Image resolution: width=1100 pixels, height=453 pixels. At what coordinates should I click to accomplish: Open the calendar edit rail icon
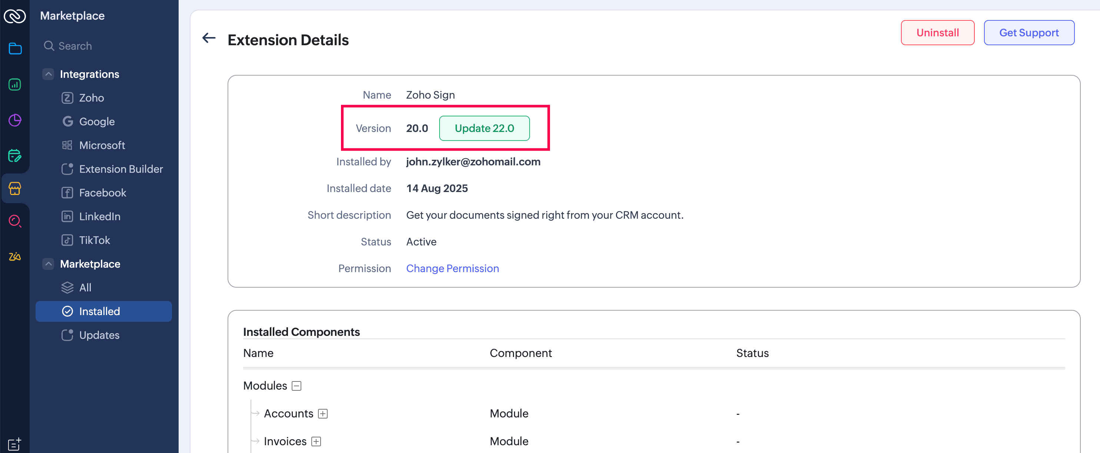(15, 156)
